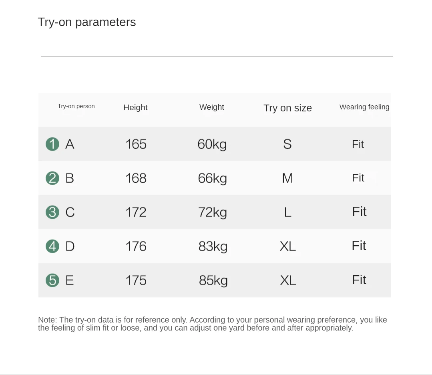Image resolution: width=432 pixels, height=375 pixels.
Task: Select the Try-on parameters heading
Action: [87, 22]
